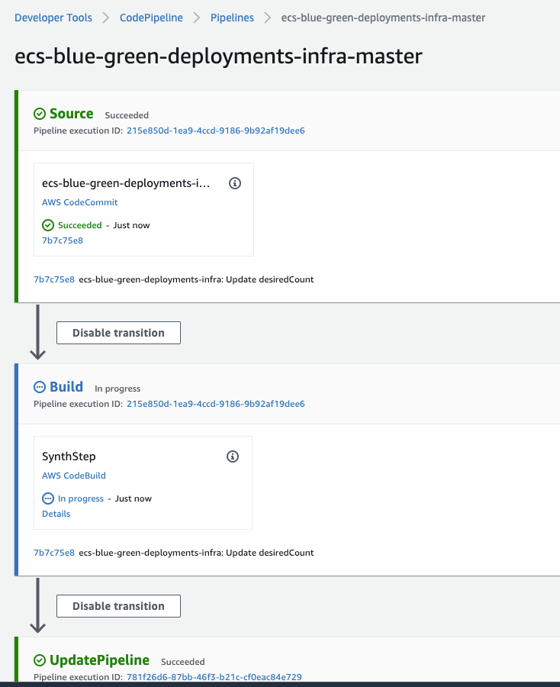Open CodePipeline breadcrumb link

[x=151, y=18]
